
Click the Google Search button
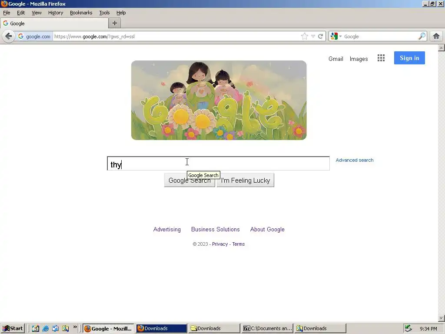[x=189, y=180]
